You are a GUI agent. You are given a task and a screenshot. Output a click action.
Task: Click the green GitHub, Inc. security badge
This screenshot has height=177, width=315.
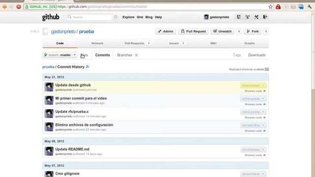click(x=40, y=6)
